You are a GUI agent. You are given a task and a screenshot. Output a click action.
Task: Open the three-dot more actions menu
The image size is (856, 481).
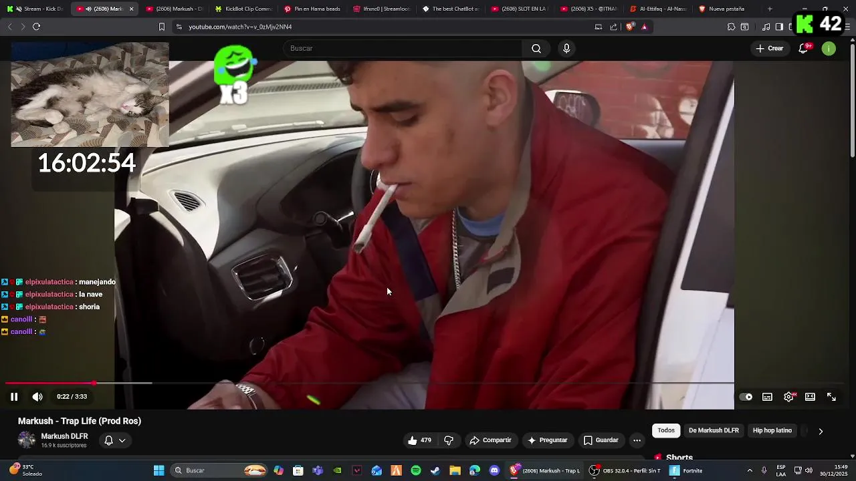pyautogui.click(x=637, y=440)
